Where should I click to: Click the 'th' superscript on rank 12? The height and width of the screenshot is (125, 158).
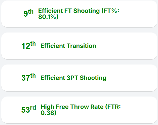click(x=33, y=44)
